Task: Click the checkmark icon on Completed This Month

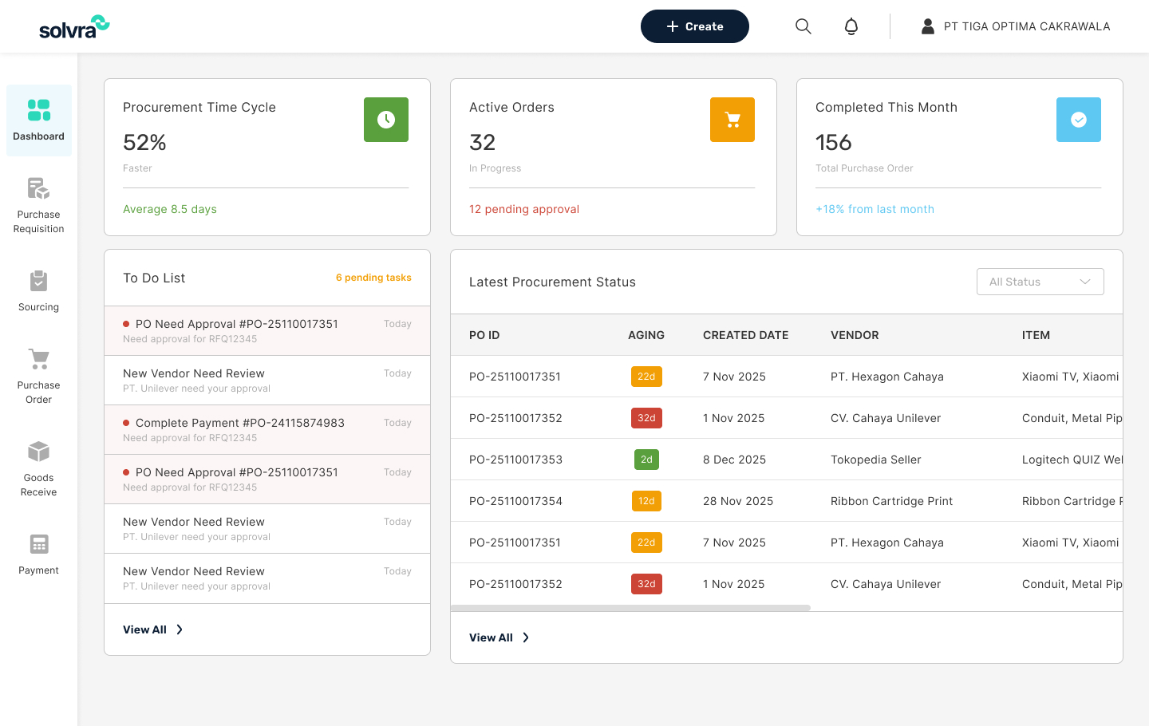Action: 1078,119
